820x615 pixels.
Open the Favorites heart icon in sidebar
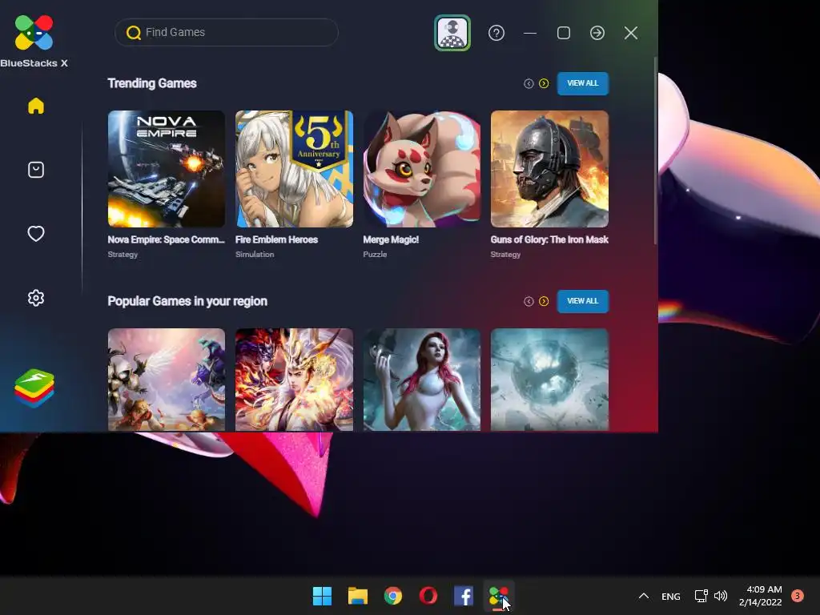pos(36,234)
